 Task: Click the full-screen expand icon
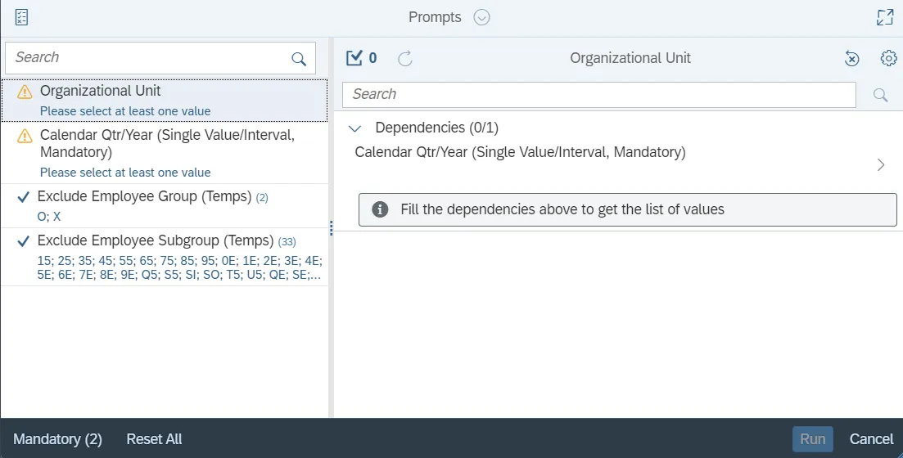pos(884,17)
